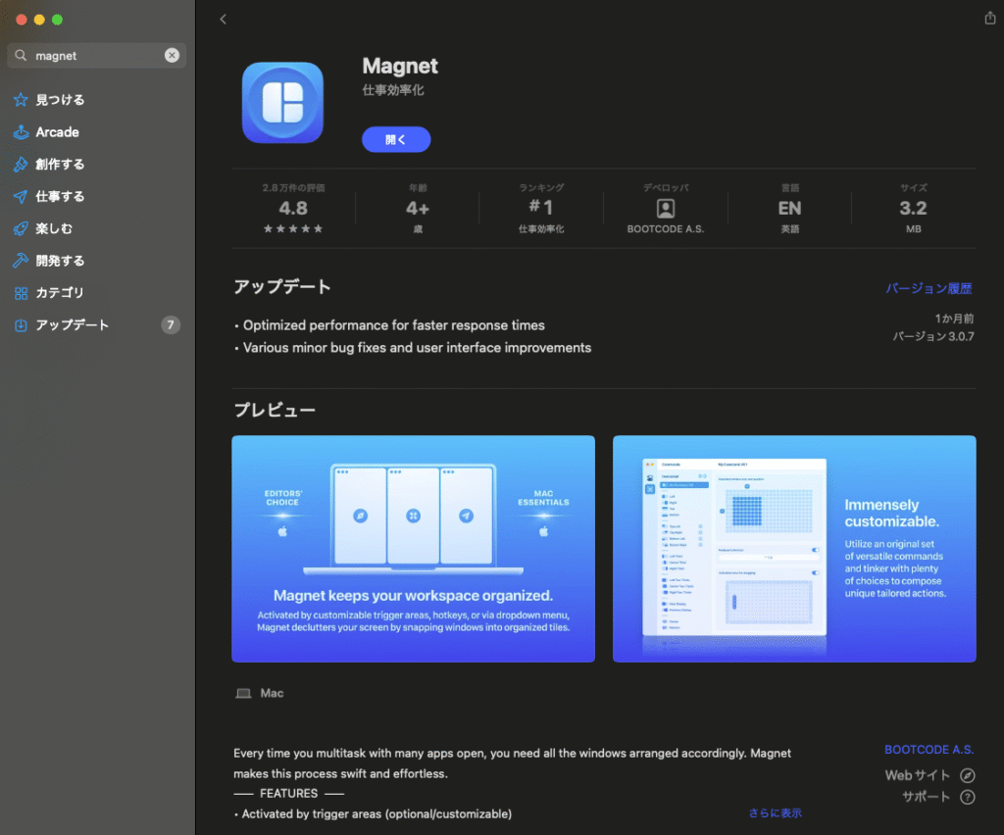Click the プレビュー section heading
1004x835 pixels.
click(x=275, y=410)
